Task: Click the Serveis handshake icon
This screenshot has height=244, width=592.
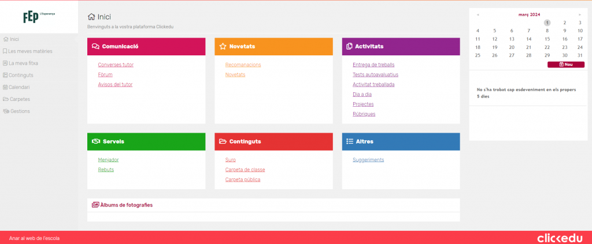Action: (x=97, y=141)
